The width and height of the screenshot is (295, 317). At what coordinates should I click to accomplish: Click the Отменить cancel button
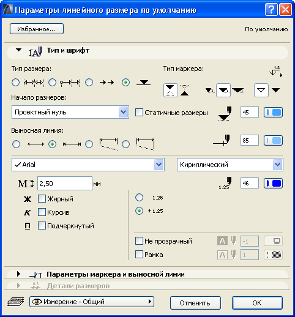point(195,303)
